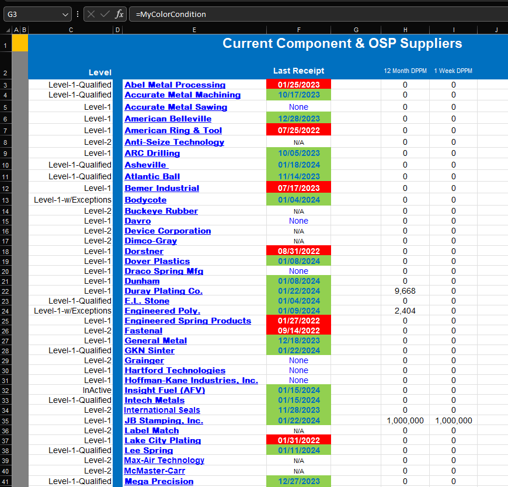Select the InActive level cell
The height and width of the screenshot is (487, 508).
pyautogui.click(x=71, y=391)
